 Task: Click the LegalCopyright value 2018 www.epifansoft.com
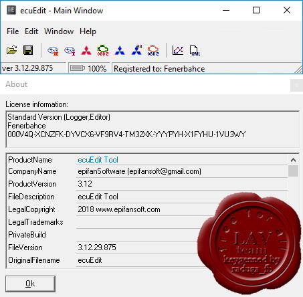click(119, 209)
